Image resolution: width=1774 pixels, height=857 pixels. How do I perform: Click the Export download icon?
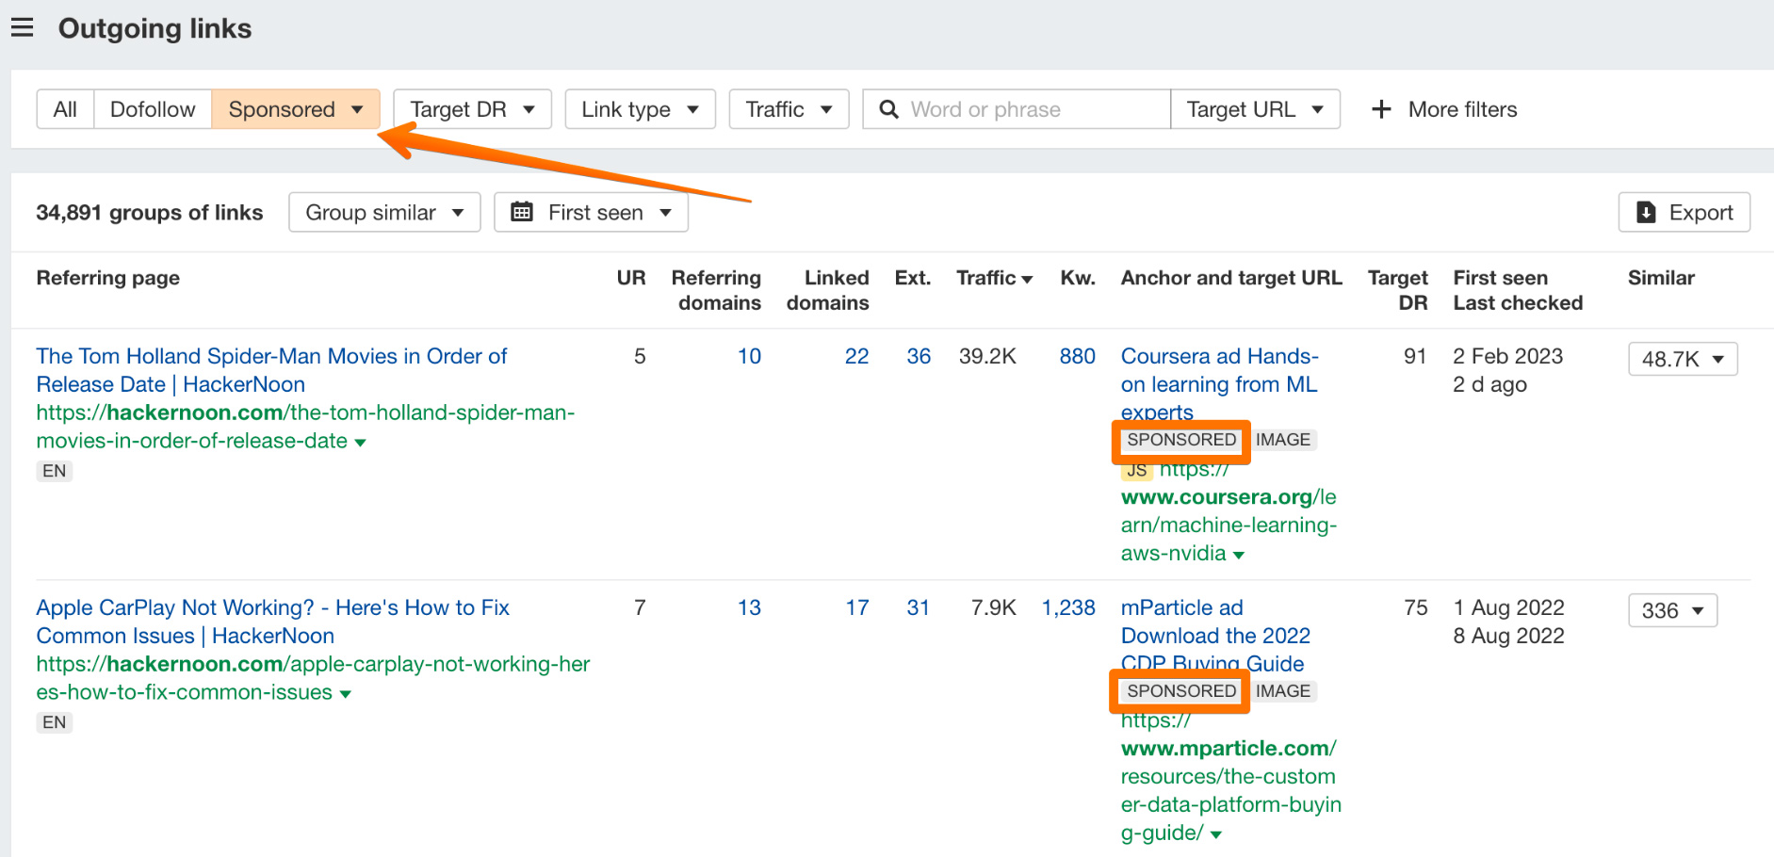(1646, 212)
